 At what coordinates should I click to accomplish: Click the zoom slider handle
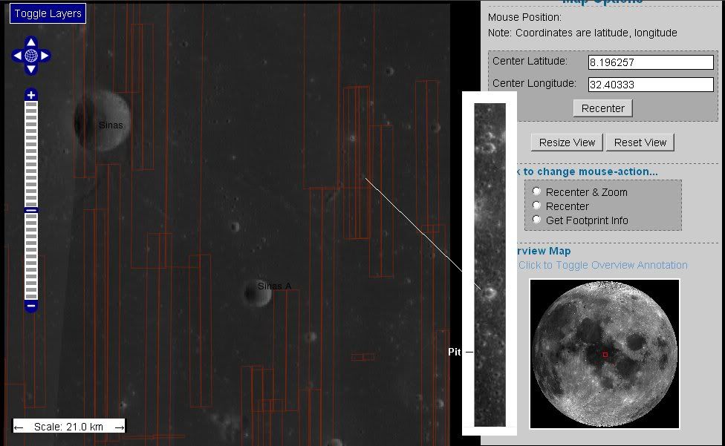coord(31,210)
